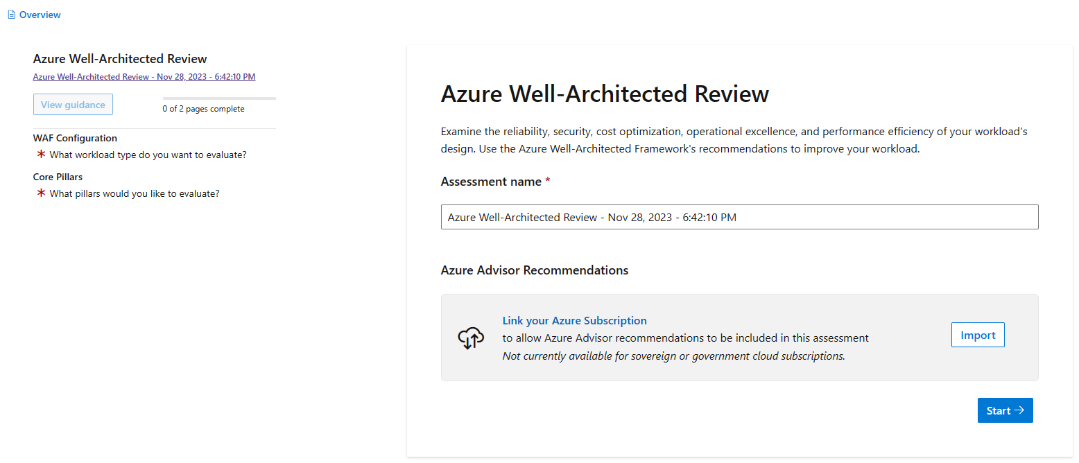Click the Assessment name label
Viewport: 1079px width, 463px height.
pyautogui.click(x=491, y=182)
